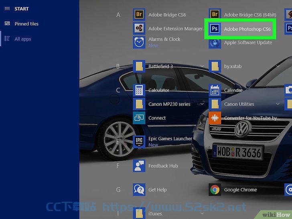Open Canon Utilities folder icon

point(215,104)
